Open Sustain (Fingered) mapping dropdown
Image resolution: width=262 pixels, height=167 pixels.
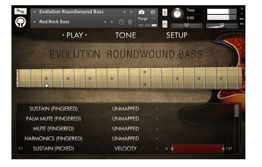coord(157,109)
